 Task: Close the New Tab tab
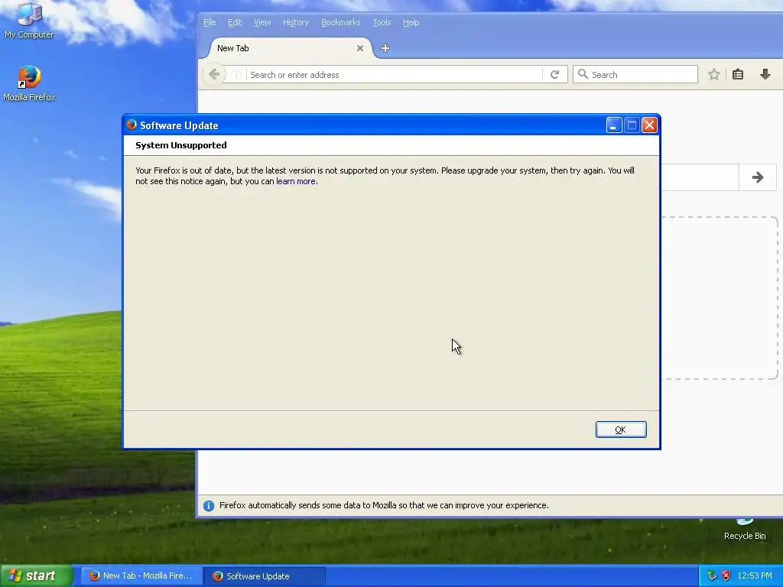click(x=360, y=48)
